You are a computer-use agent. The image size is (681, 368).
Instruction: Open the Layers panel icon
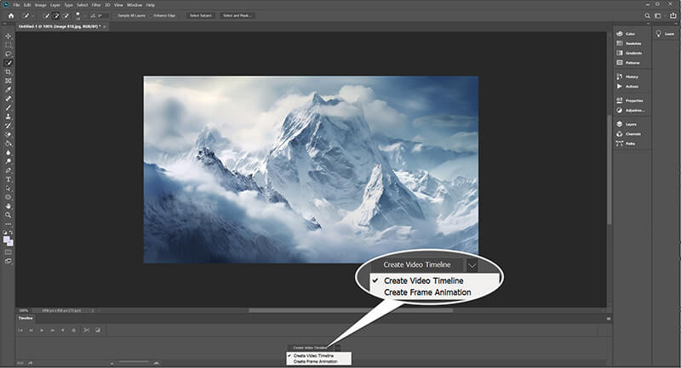click(x=629, y=124)
